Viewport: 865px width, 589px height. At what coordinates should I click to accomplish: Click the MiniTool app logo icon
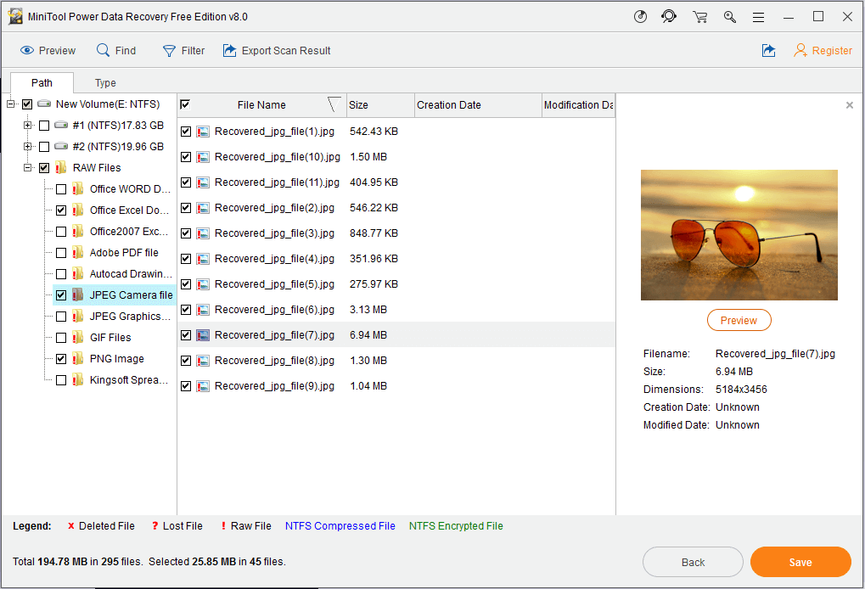tap(15, 16)
